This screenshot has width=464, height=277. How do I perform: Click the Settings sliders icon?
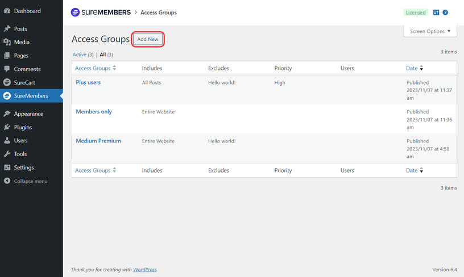[x=7, y=167]
